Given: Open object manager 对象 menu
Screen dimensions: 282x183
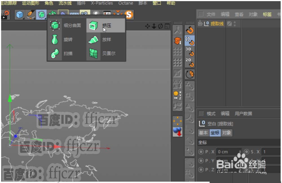Looking at the screenshot, I should [253, 14].
